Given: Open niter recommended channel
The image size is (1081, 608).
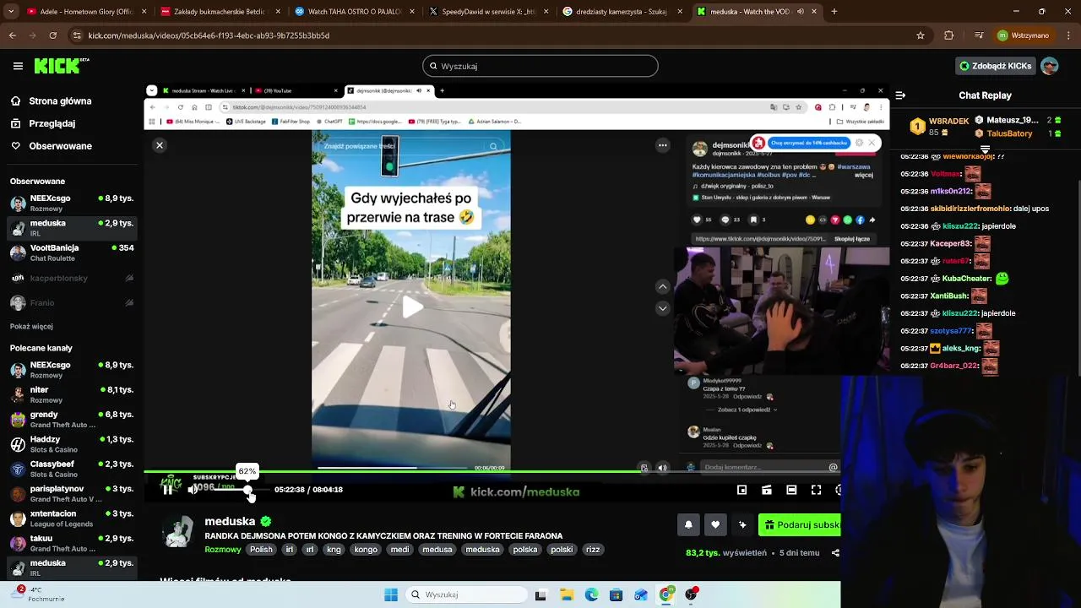Looking at the screenshot, I should pos(71,394).
